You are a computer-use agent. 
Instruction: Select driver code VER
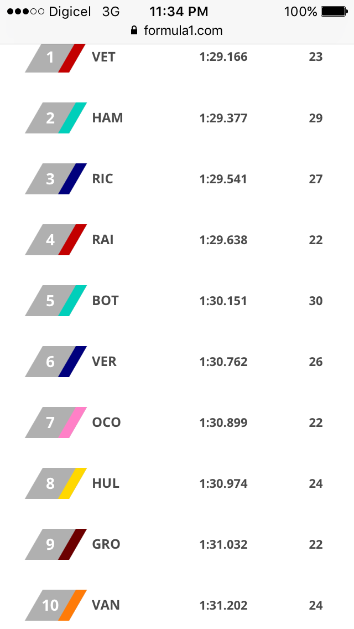[104, 362]
